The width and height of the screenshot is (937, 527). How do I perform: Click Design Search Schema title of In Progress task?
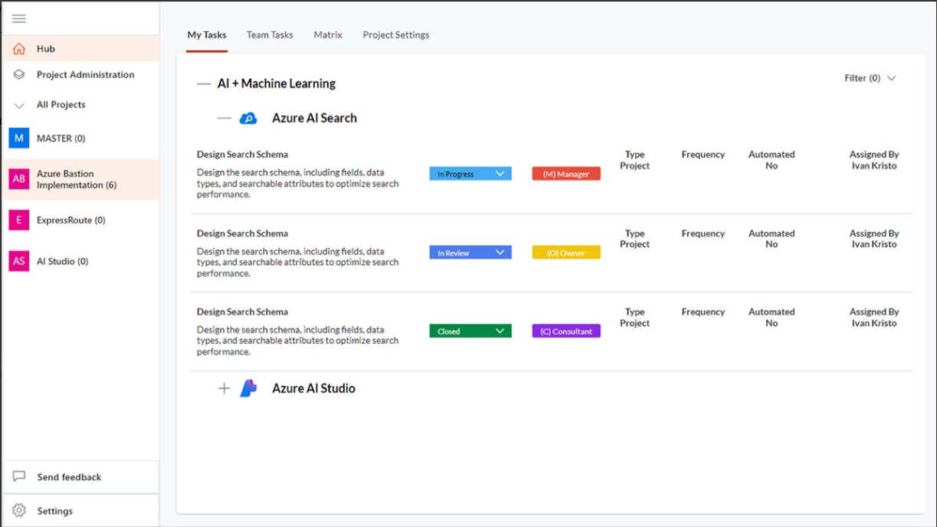[x=242, y=154]
